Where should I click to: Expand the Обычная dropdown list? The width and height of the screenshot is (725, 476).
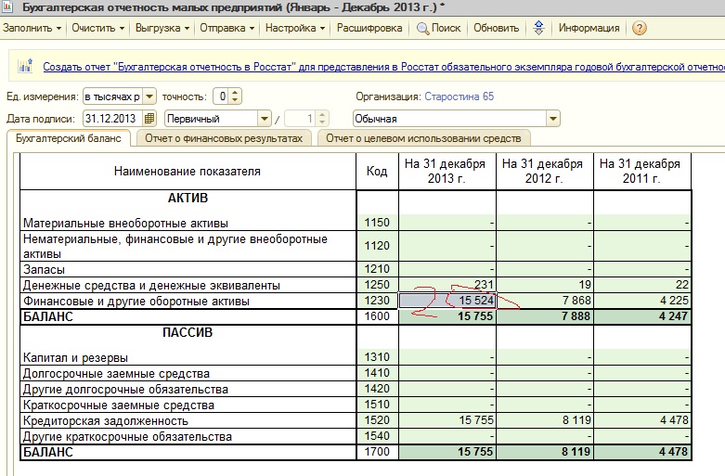point(553,119)
